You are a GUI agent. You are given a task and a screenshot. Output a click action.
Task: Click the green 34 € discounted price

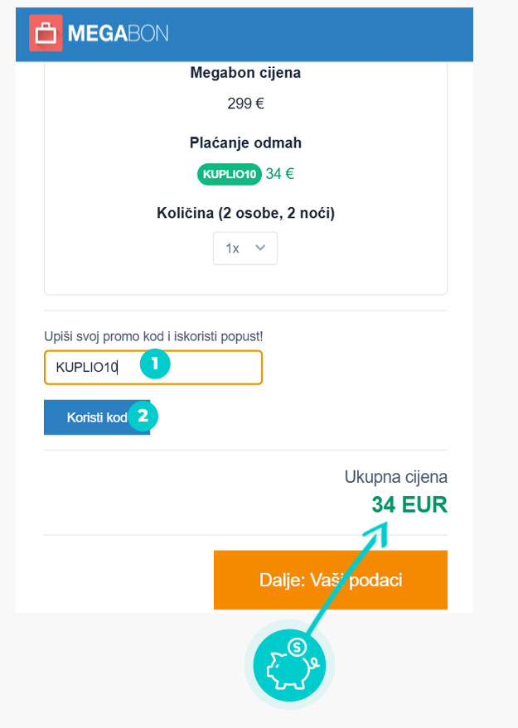point(280,174)
